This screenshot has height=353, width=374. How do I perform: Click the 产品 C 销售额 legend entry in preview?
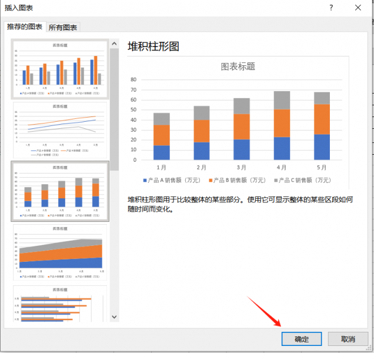[x=302, y=180]
